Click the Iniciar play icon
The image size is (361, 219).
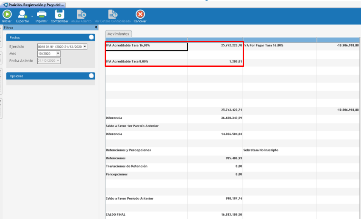[7, 14]
